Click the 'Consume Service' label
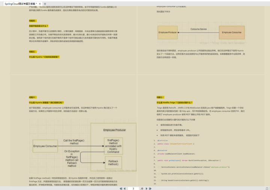This screenshot has width=270, height=190. pyautogui.click(x=198, y=29)
